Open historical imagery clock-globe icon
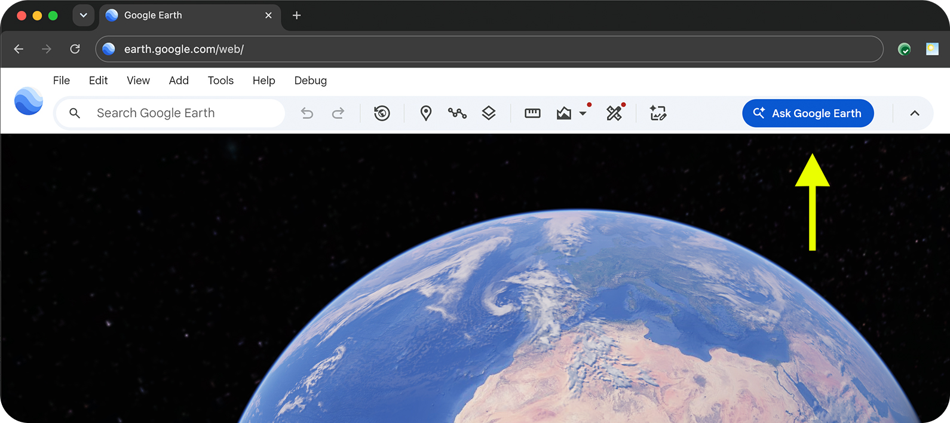The width and height of the screenshot is (950, 423). click(382, 113)
